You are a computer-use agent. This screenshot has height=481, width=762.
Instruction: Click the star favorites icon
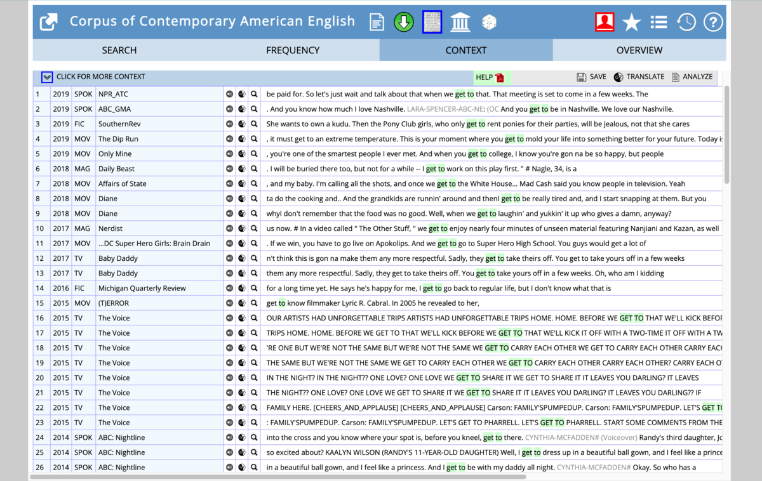(631, 22)
